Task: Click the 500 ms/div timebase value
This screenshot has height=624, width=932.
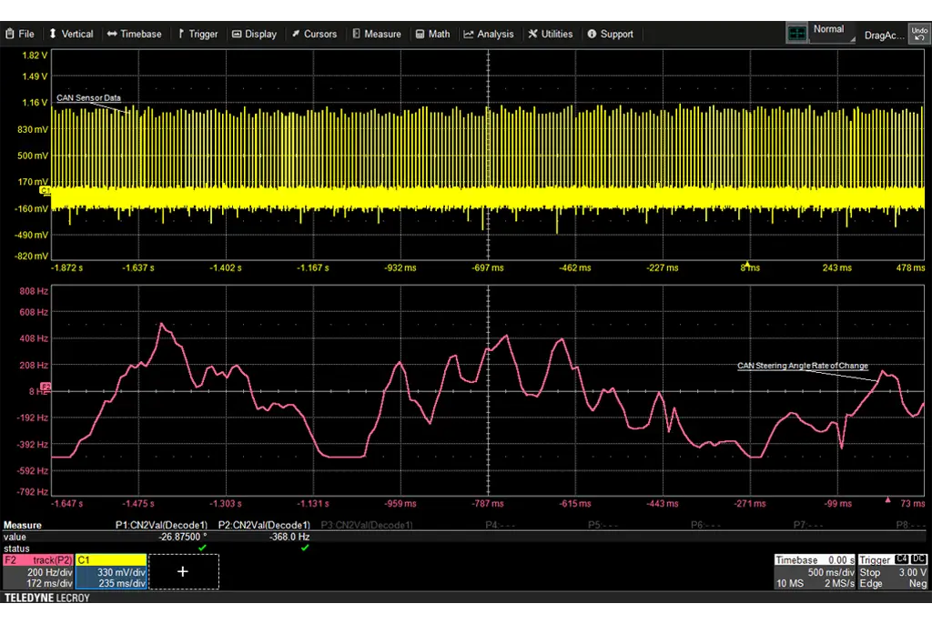Action: (831, 572)
